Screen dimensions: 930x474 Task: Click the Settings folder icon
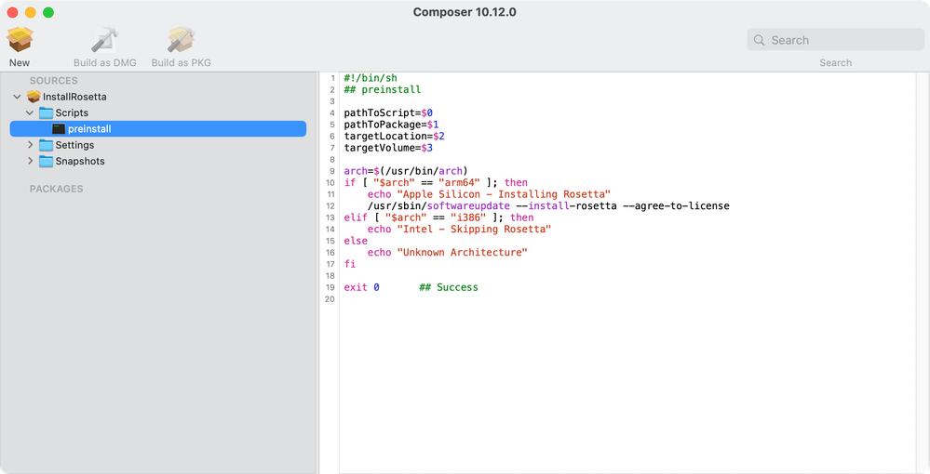pyautogui.click(x=47, y=145)
